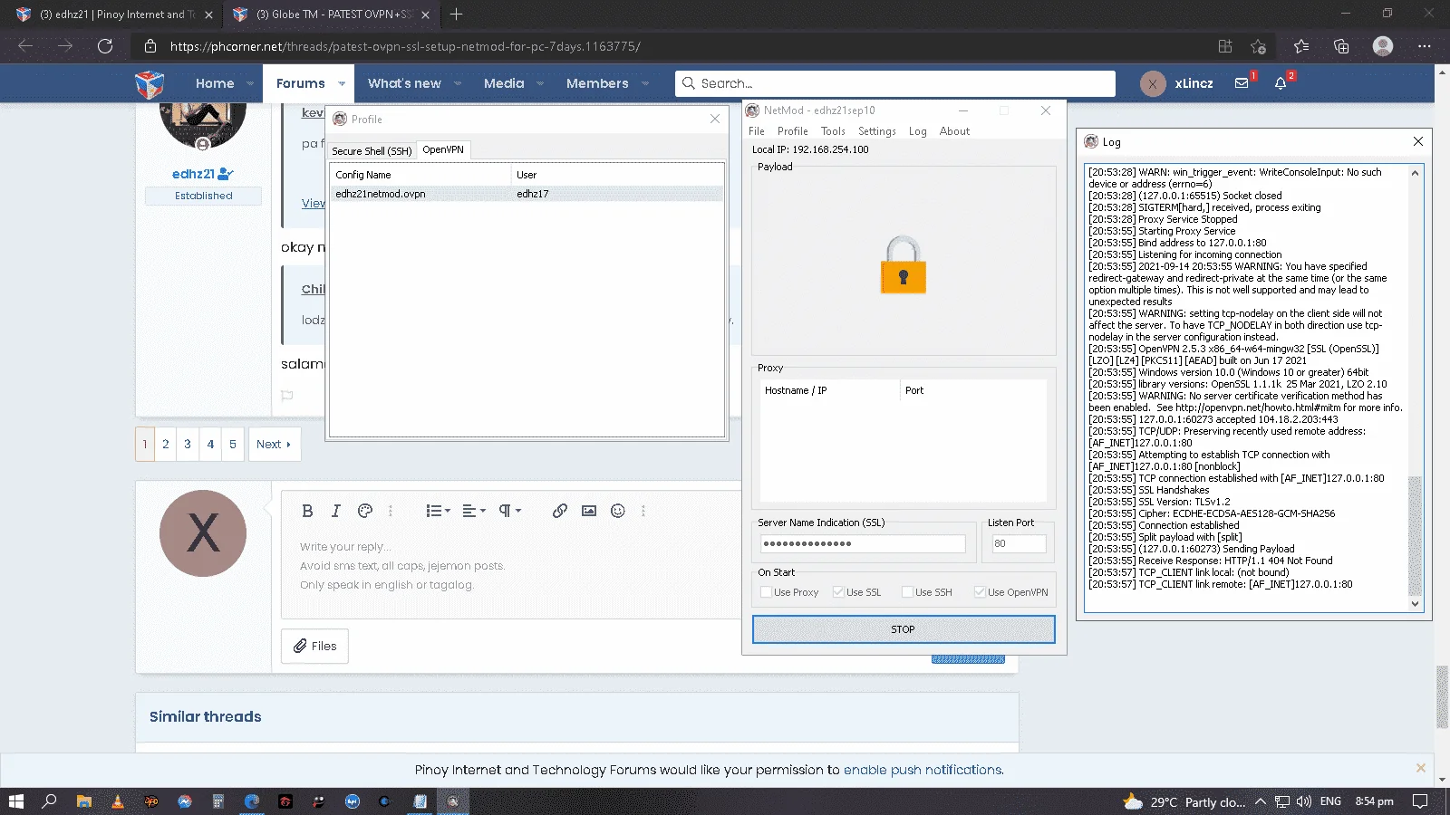Click the site lock icon in address bar
The image size is (1450, 815).
pos(150,46)
